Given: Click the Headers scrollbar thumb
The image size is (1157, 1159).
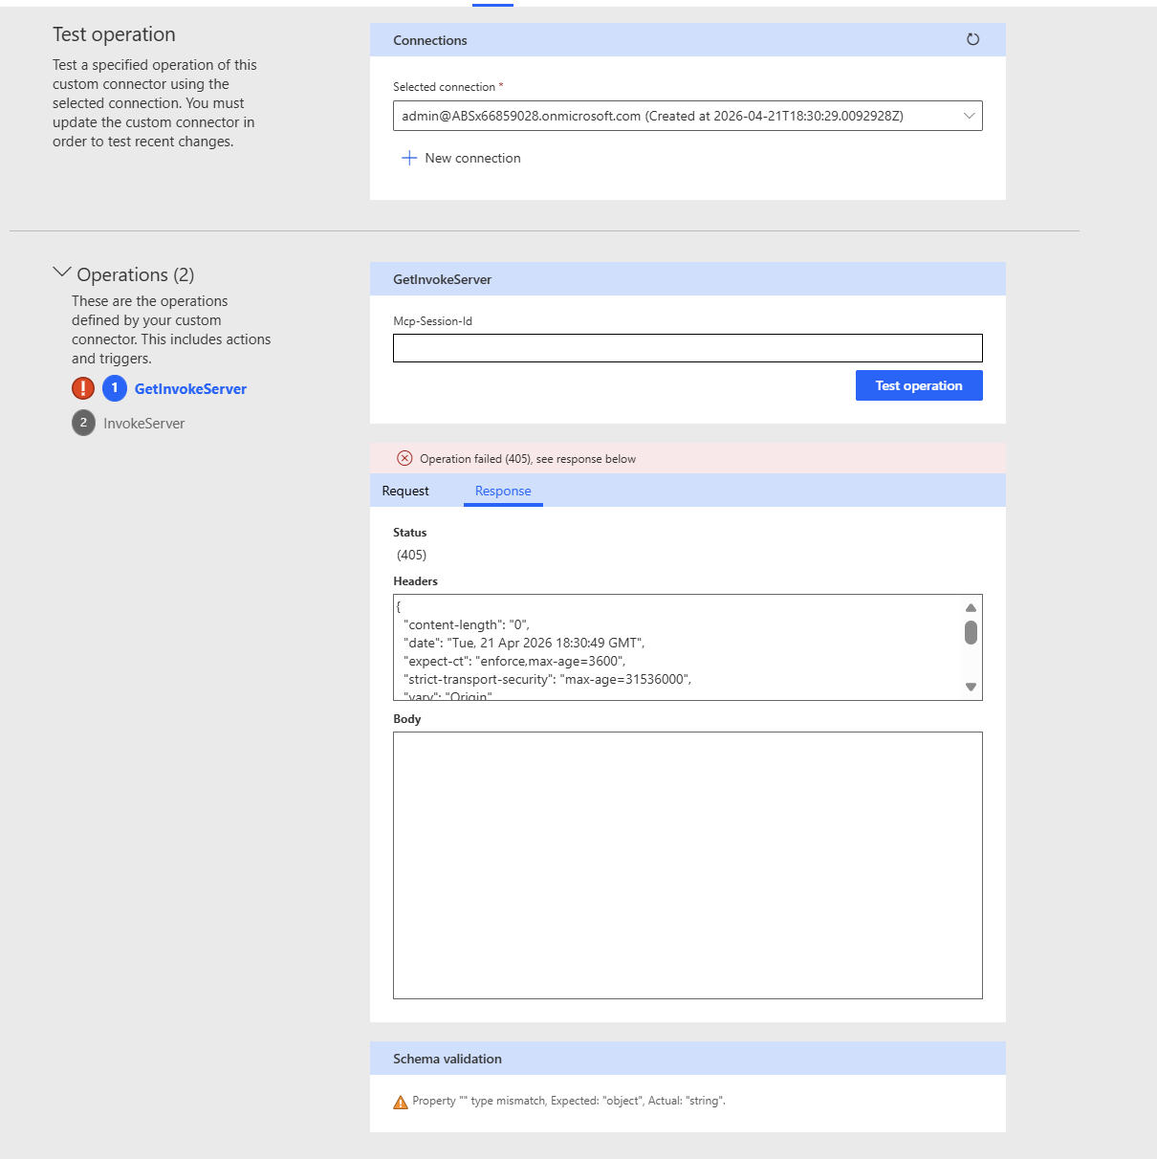Looking at the screenshot, I should coord(971,632).
